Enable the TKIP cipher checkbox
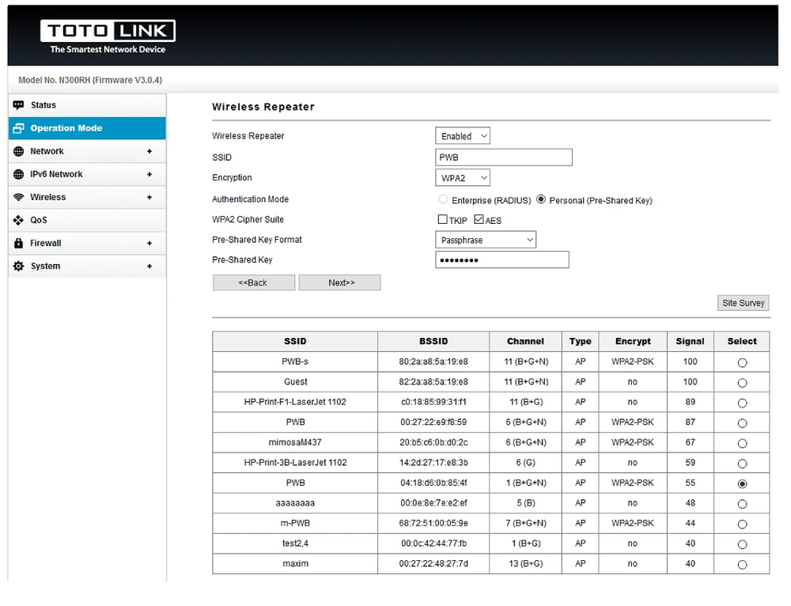This screenshot has width=791, height=606. (x=443, y=220)
